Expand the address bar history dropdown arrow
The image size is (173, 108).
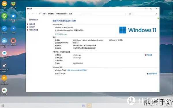pyautogui.click(x=125, y=14)
